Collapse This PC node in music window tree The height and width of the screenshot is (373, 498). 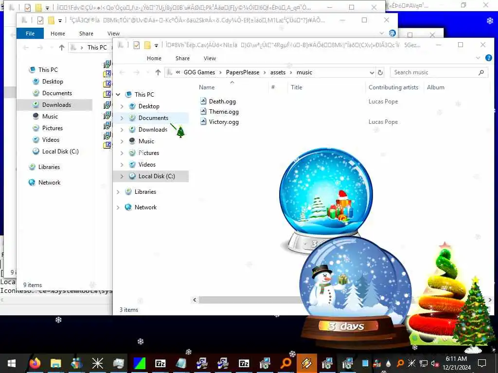pos(118,95)
